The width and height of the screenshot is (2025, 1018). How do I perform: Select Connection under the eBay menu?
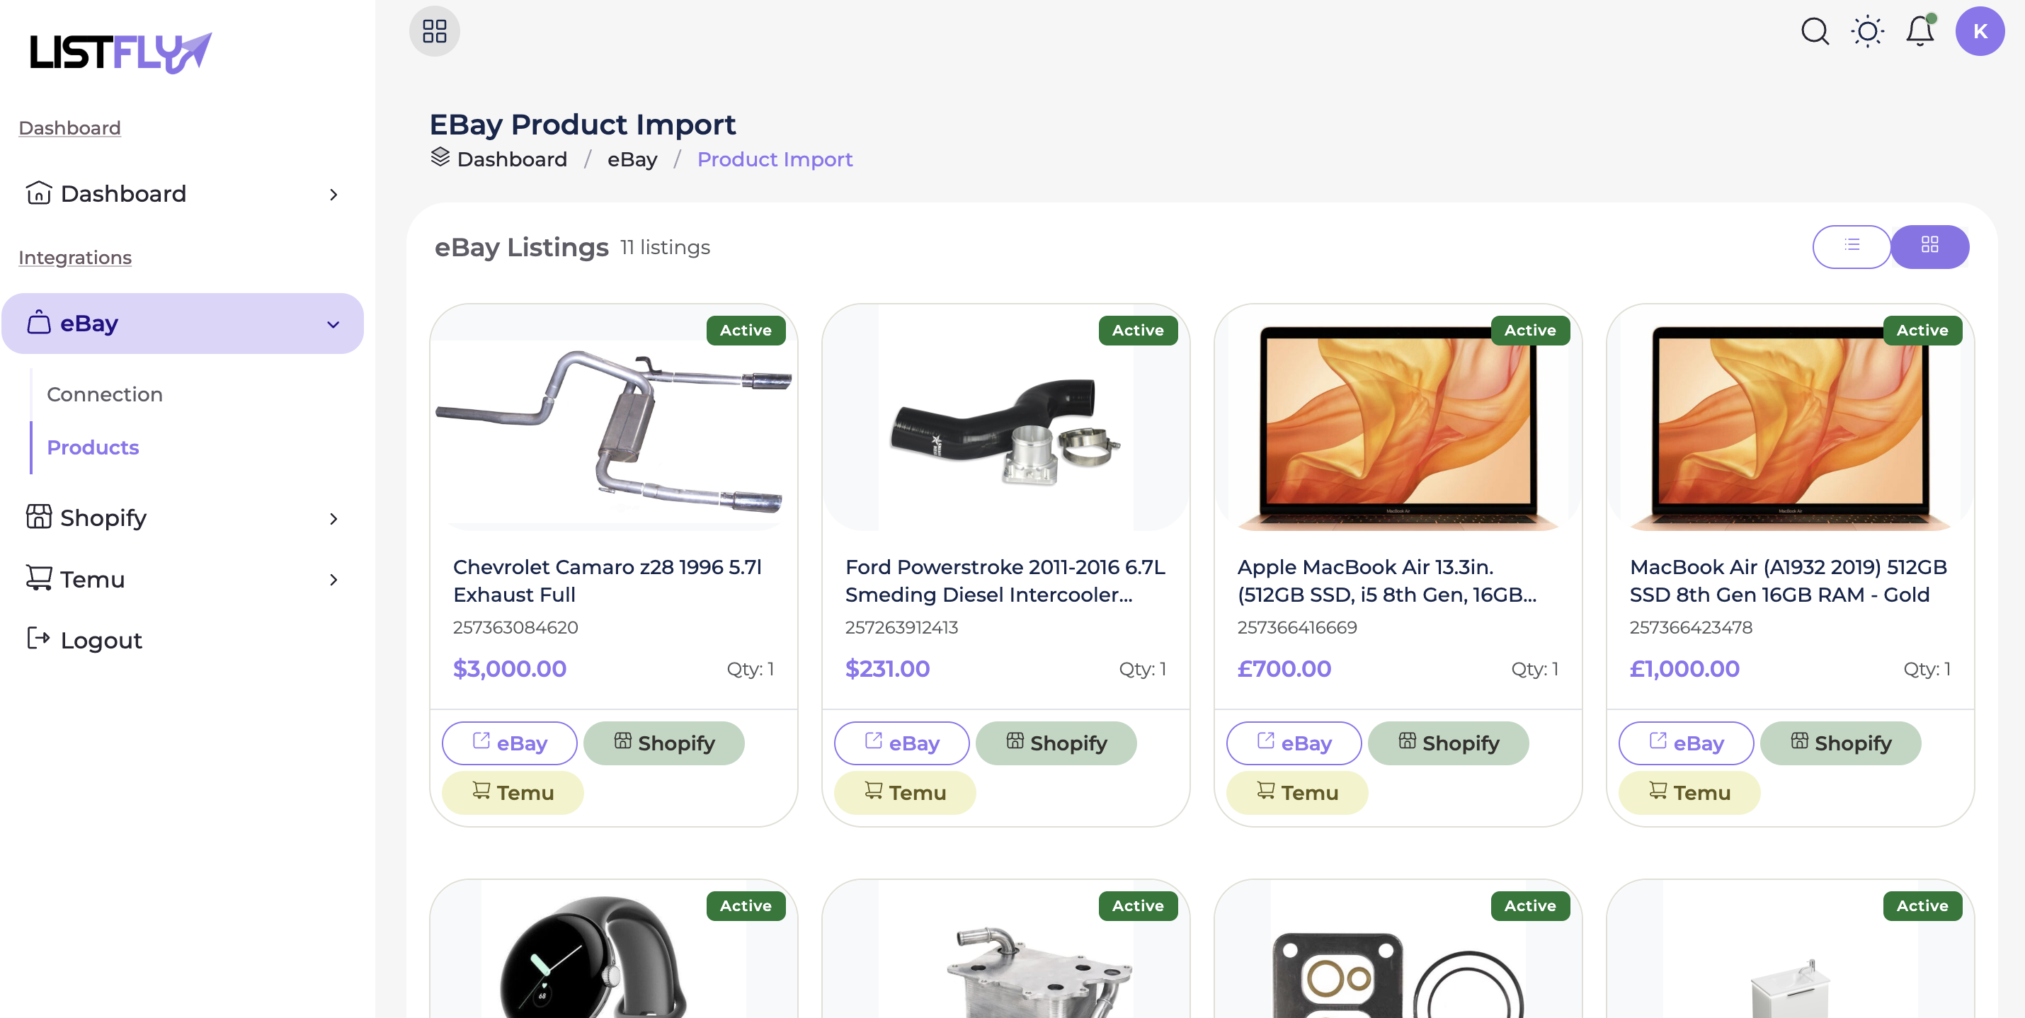pos(105,394)
